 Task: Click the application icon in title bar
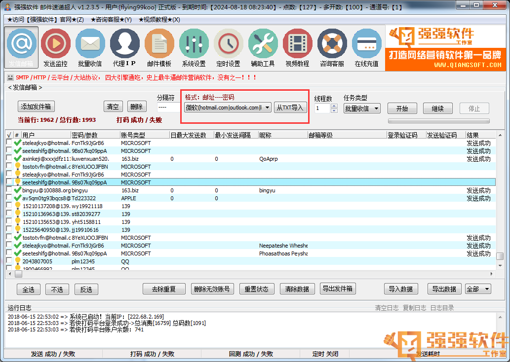click(8, 6)
